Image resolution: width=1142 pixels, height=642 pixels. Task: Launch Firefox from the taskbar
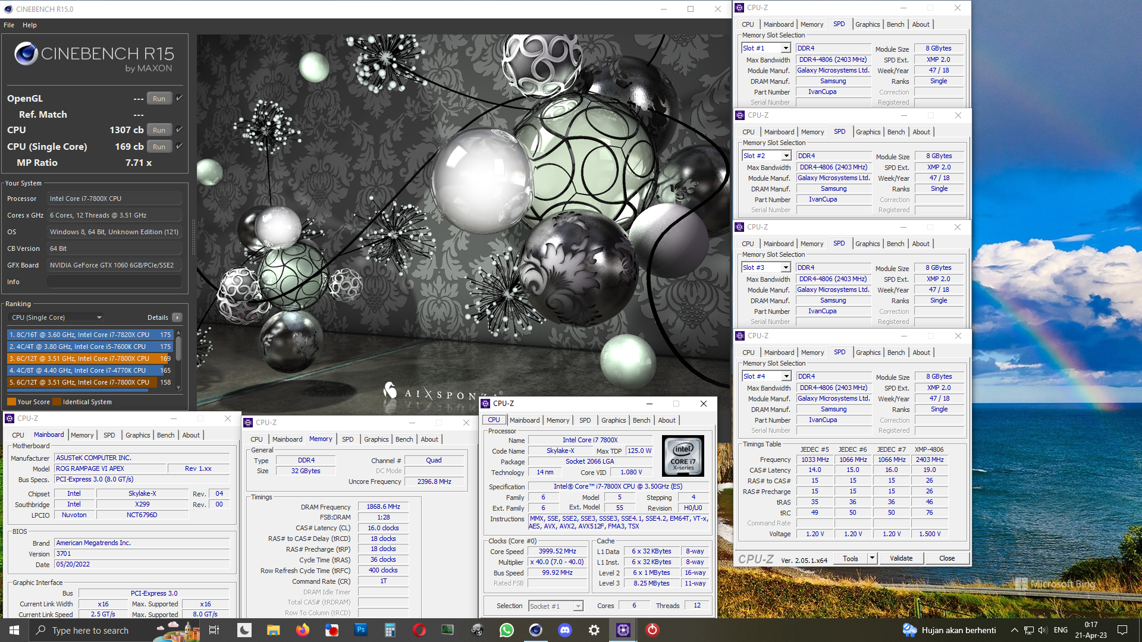click(x=302, y=630)
